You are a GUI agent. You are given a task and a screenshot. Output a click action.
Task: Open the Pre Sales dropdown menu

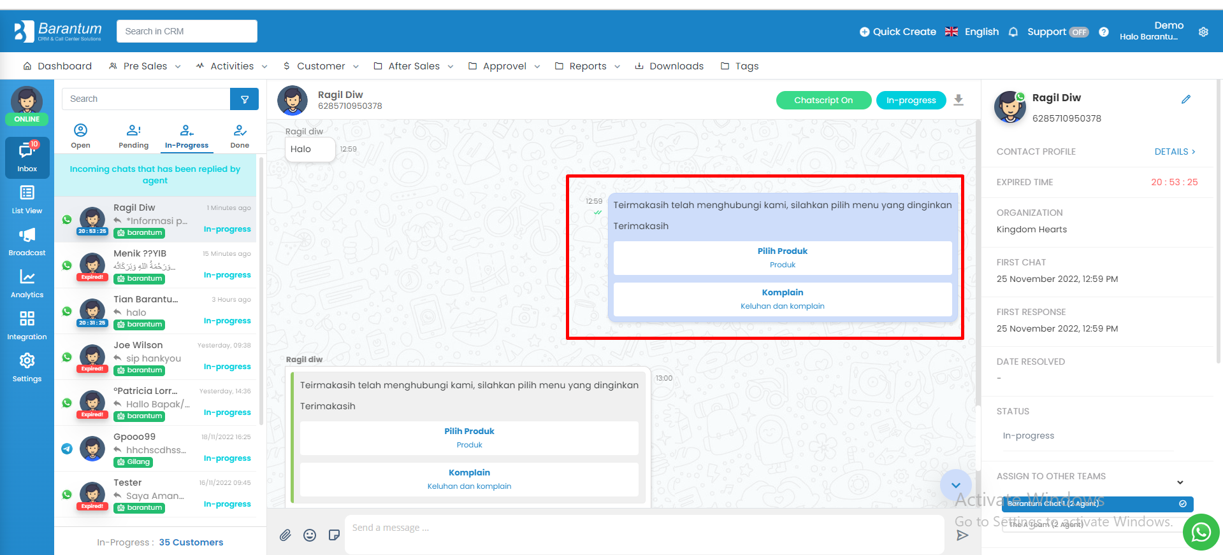(145, 66)
